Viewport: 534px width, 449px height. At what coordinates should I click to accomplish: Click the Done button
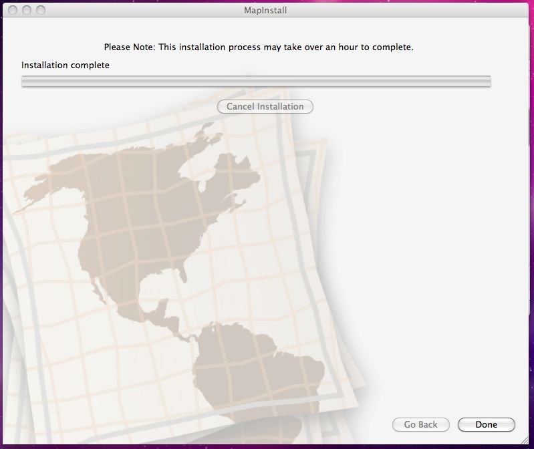[486, 424]
